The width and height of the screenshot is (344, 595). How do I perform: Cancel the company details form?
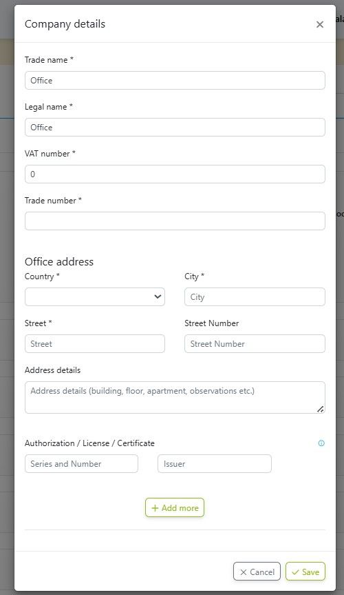click(x=257, y=572)
